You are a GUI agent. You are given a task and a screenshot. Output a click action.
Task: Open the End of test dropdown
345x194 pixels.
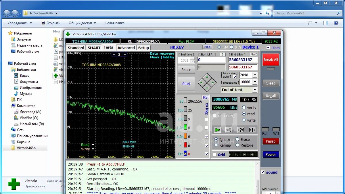tap(254, 90)
